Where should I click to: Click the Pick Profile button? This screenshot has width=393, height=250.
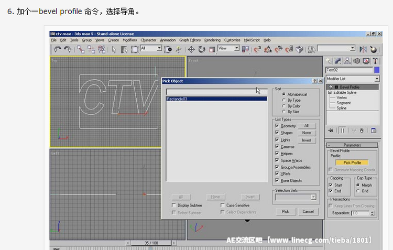[352, 162]
